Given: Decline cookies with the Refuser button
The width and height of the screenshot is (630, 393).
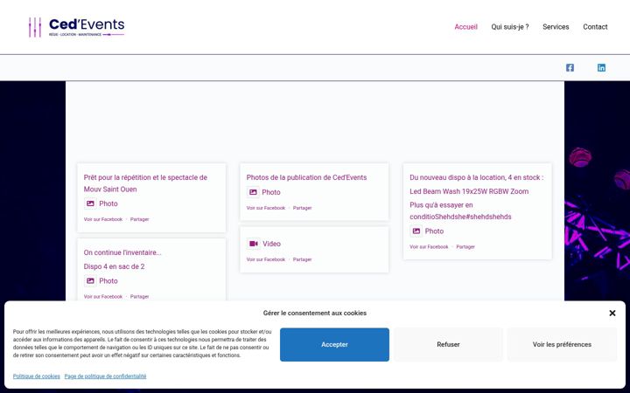Looking at the screenshot, I should tap(448, 344).
